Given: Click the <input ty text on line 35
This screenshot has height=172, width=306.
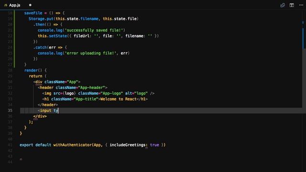Looking at the screenshot, I should point(48,110).
